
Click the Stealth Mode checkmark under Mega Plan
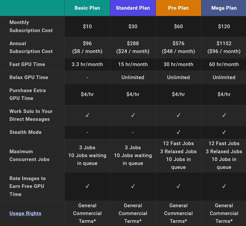(x=224, y=132)
